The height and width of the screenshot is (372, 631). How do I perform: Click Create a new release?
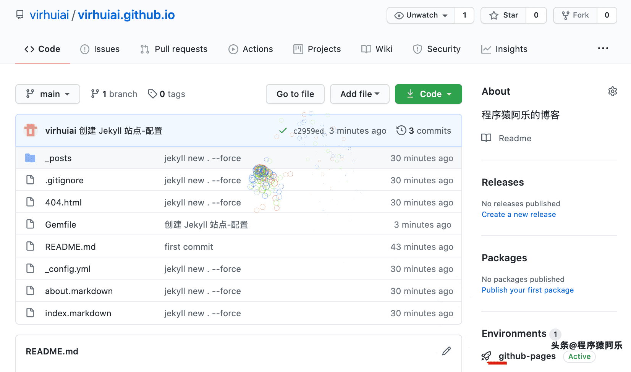tap(519, 214)
